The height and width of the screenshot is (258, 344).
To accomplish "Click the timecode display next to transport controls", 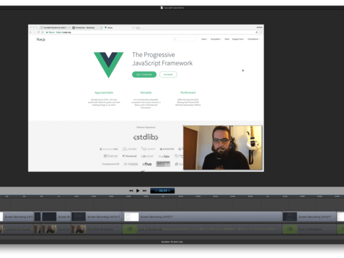I will tap(163, 190).
